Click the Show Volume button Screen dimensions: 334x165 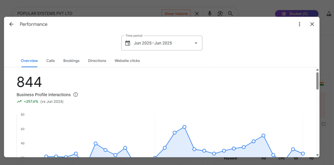pyautogui.click(x=176, y=14)
